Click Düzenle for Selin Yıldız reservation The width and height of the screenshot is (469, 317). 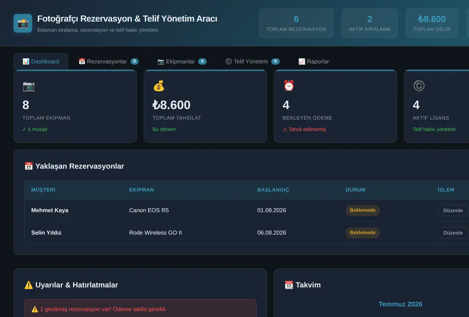pos(453,233)
